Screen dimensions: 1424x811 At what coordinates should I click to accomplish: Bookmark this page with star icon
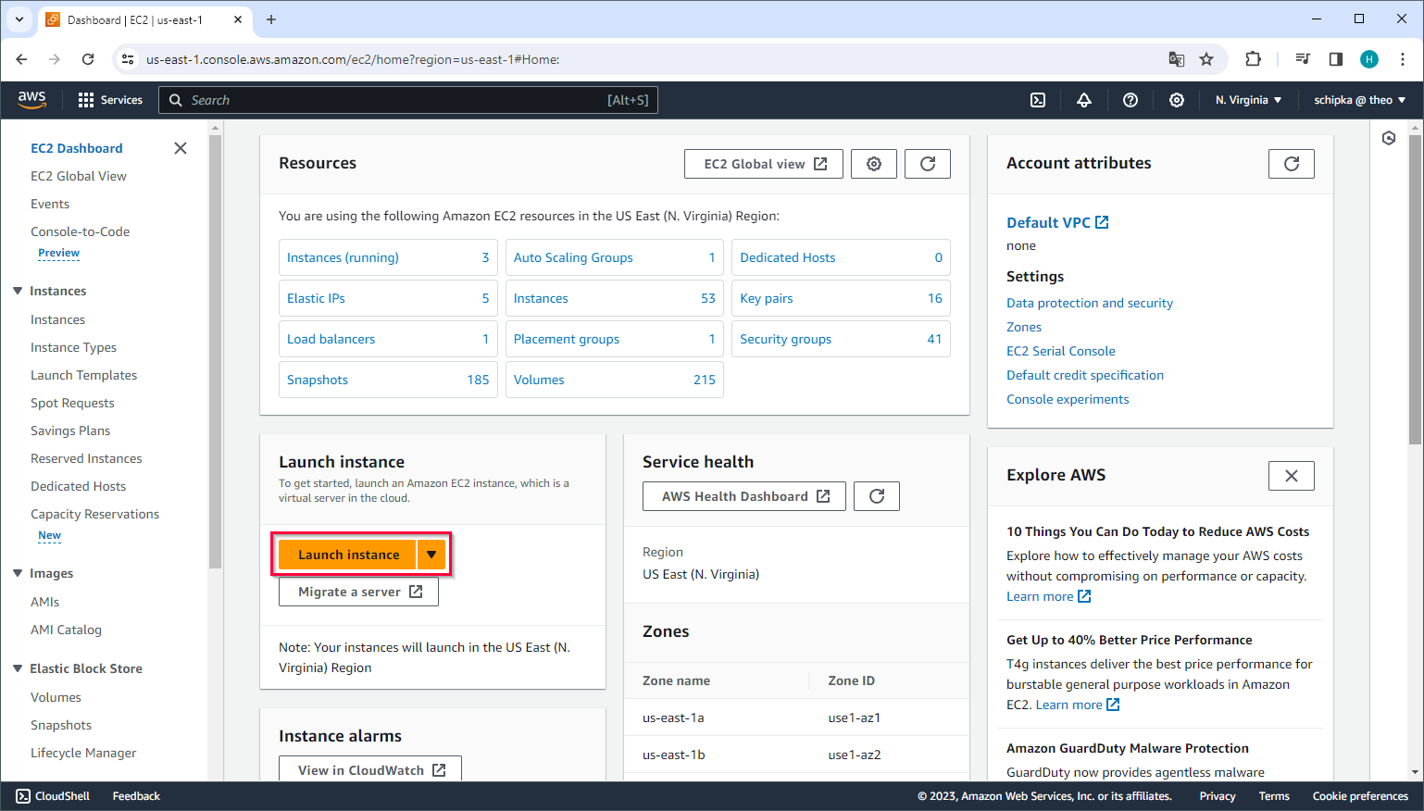[x=1206, y=59]
